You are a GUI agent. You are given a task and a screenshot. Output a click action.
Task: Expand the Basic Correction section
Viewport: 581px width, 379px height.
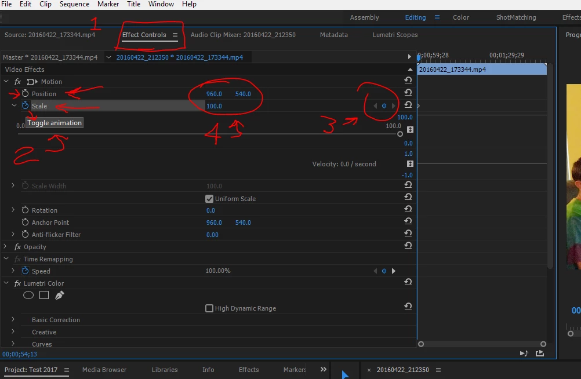point(13,319)
